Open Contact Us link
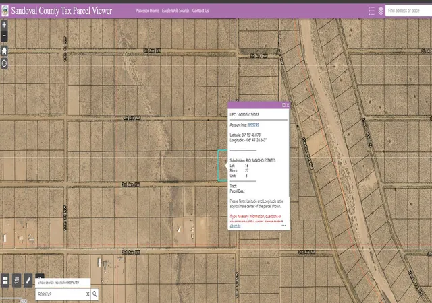The height and width of the screenshot is (303, 432). coord(200,11)
